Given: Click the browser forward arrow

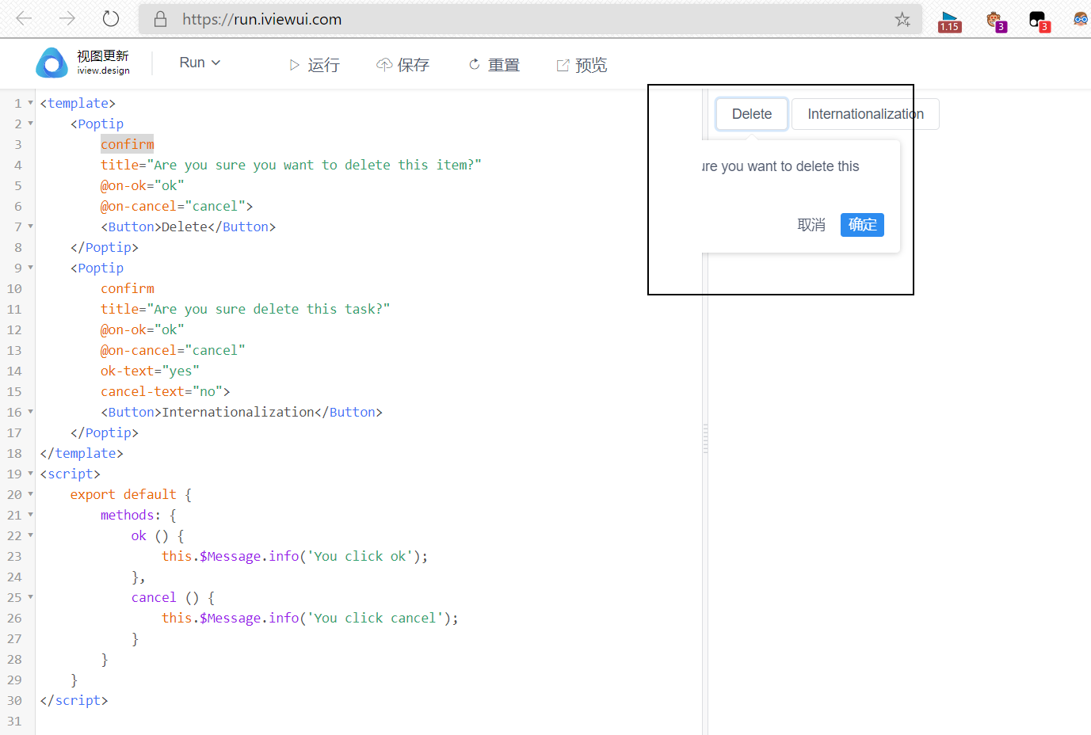Looking at the screenshot, I should tap(67, 18).
